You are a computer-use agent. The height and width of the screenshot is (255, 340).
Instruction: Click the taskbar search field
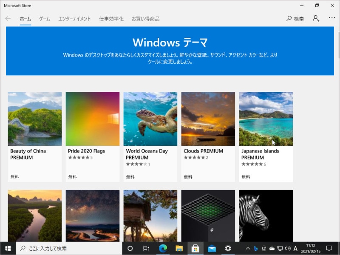[x=64, y=248]
